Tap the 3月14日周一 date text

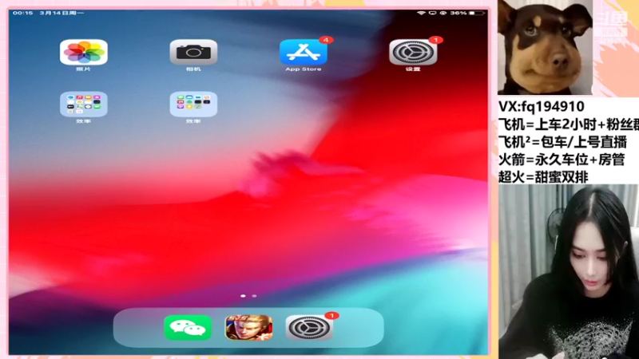tap(62, 13)
